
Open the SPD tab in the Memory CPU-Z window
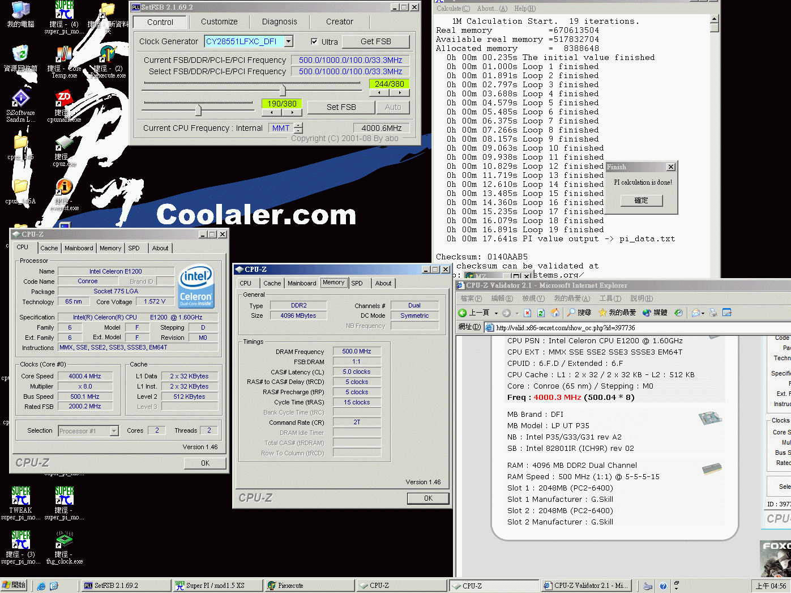(357, 283)
